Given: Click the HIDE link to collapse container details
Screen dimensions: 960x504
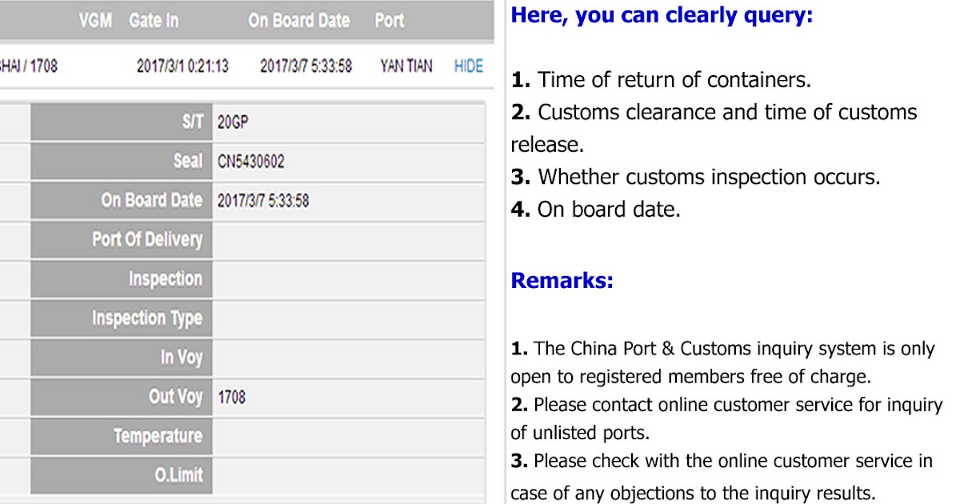Looking at the screenshot, I should pos(466,66).
